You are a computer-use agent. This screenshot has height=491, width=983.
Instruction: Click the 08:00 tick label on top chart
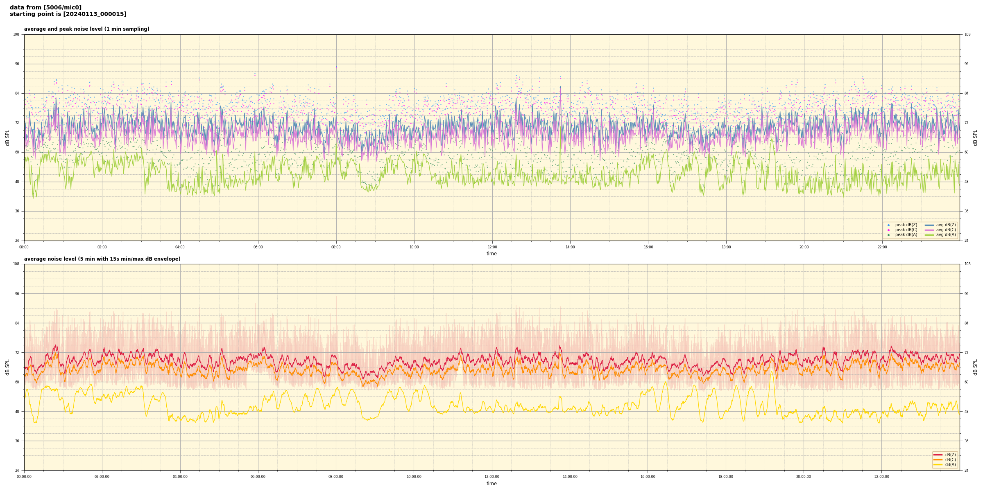[336, 247]
